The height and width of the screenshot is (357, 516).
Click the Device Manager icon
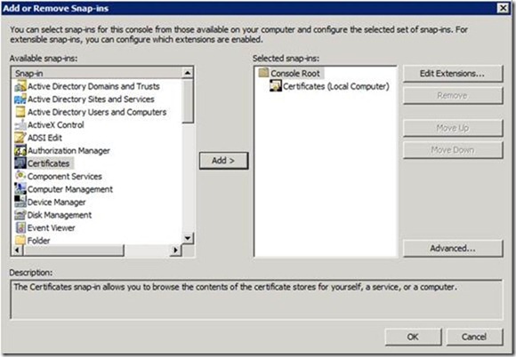point(20,202)
